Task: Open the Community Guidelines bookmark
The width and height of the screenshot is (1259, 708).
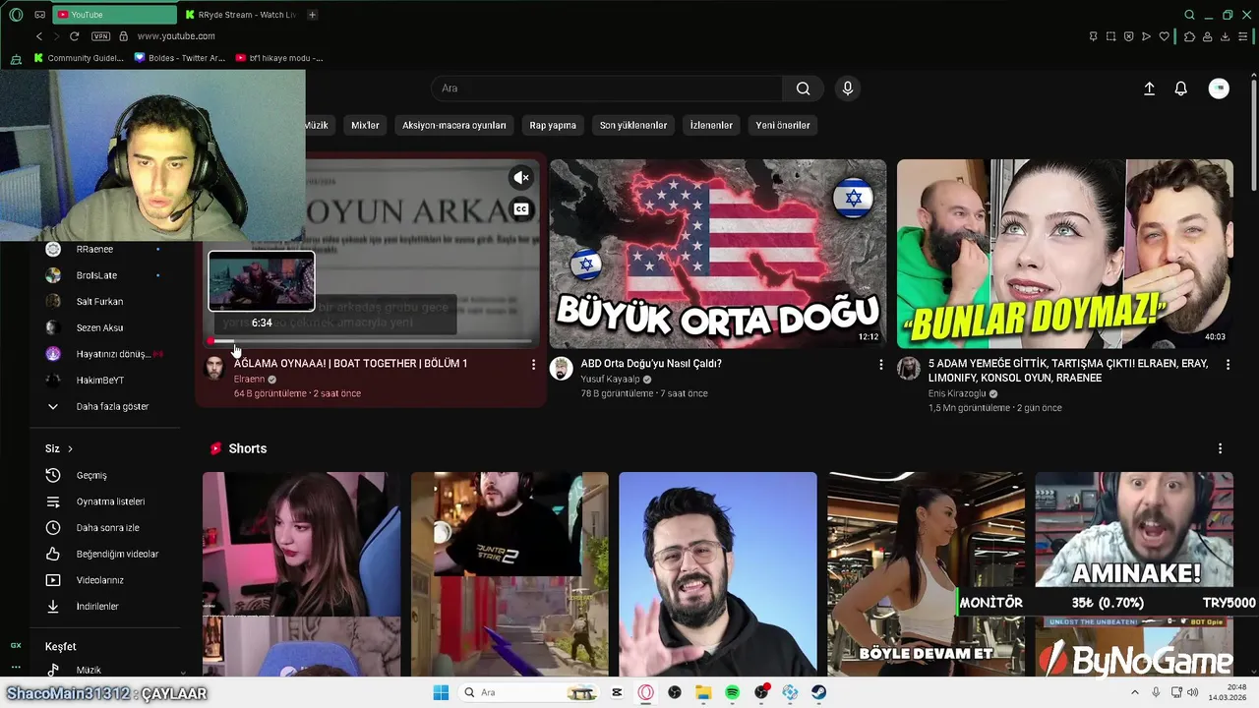Action: pyautogui.click(x=79, y=58)
